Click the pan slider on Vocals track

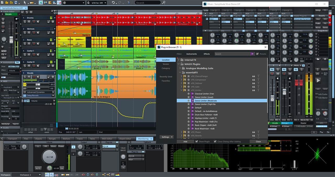38,88
